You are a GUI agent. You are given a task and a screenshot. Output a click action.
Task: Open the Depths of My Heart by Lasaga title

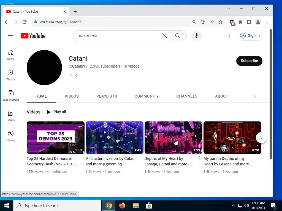tap(168, 161)
